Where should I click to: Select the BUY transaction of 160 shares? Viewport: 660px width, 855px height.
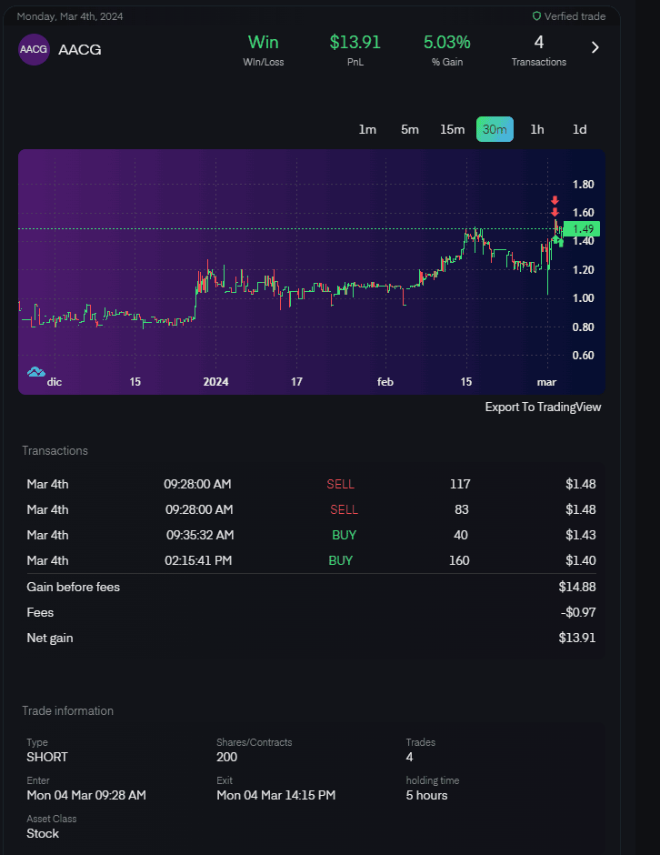point(311,560)
